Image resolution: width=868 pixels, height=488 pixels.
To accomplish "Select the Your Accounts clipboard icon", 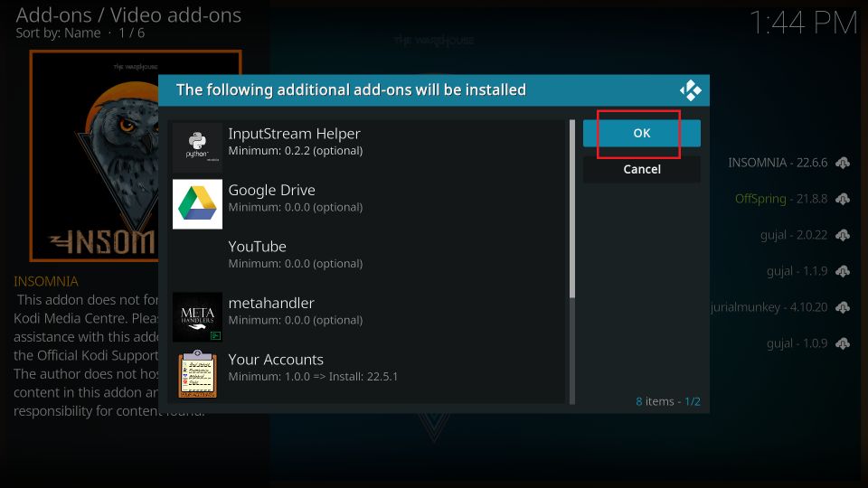I will (x=197, y=373).
